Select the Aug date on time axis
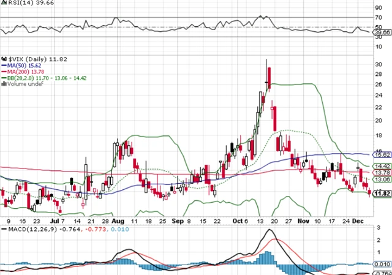Viewport: 392px width, 275px height. coord(119,219)
